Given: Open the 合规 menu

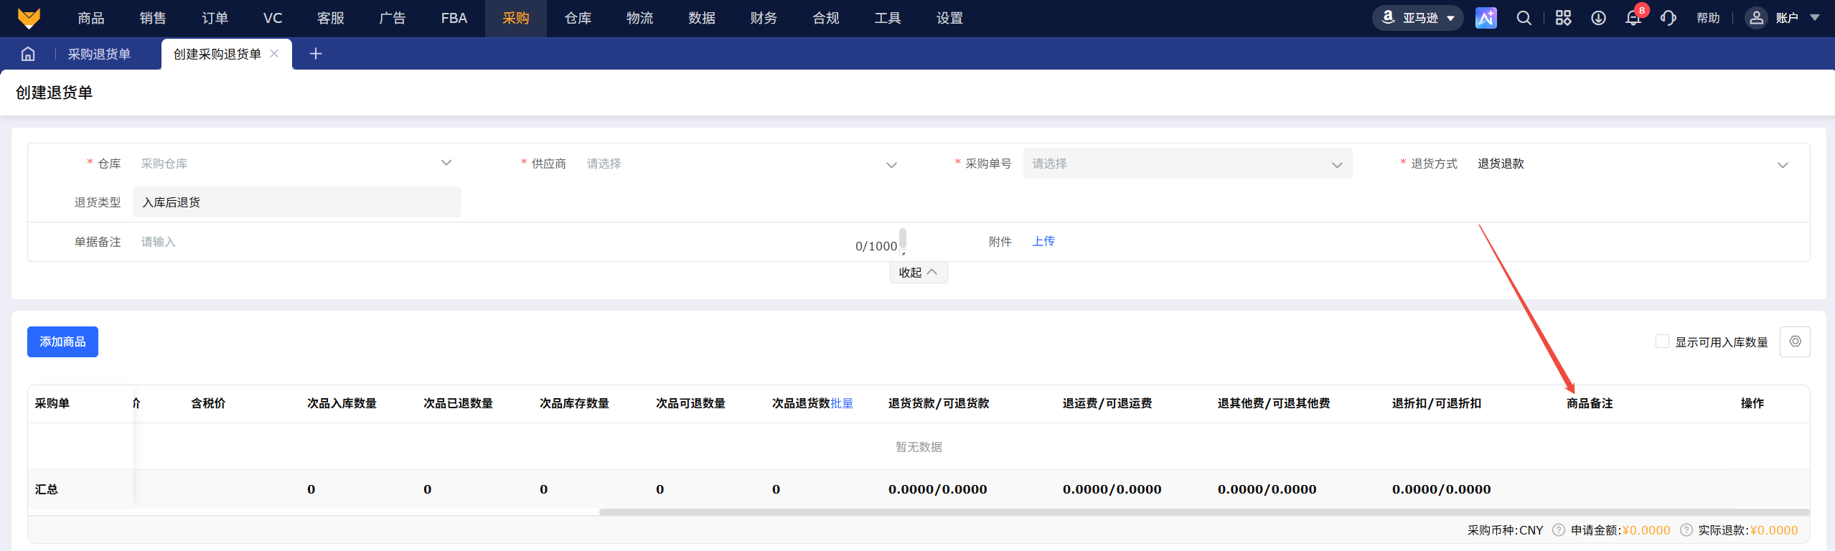Looking at the screenshot, I should tap(826, 18).
